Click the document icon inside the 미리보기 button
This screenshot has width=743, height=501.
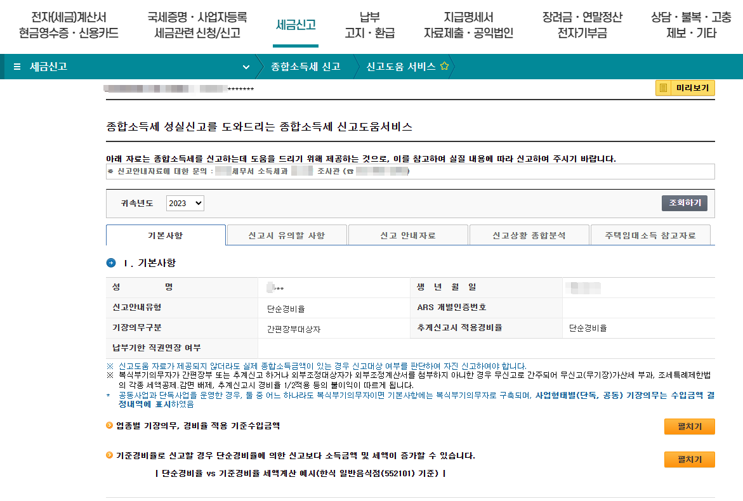664,88
